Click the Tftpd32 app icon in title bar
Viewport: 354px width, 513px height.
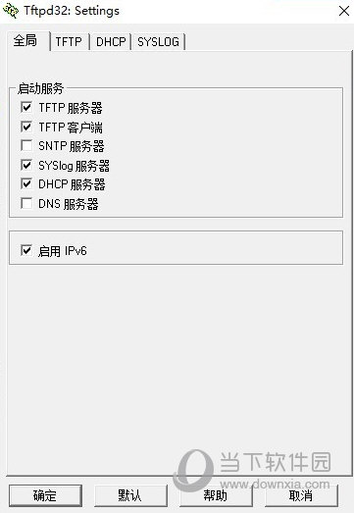pos(11,11)
